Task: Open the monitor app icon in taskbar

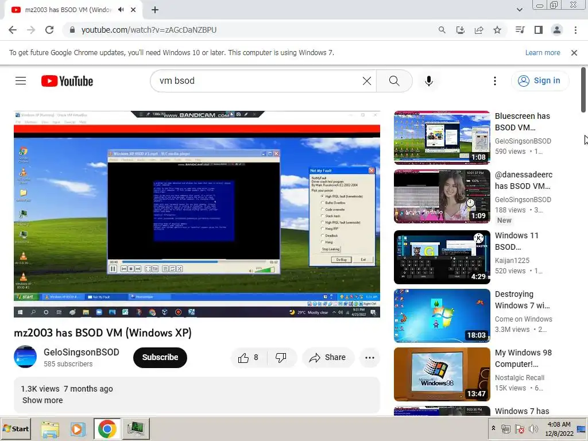Action: pos(136,429)
